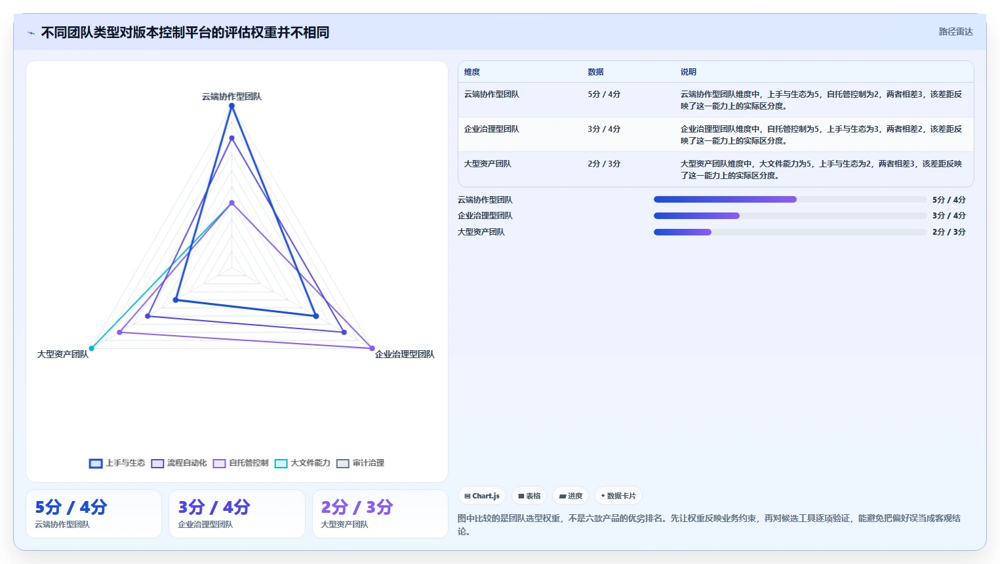
Task: Select the 3分 / 4分 data card
Action: pyautogui.click(x=237, y=514)
